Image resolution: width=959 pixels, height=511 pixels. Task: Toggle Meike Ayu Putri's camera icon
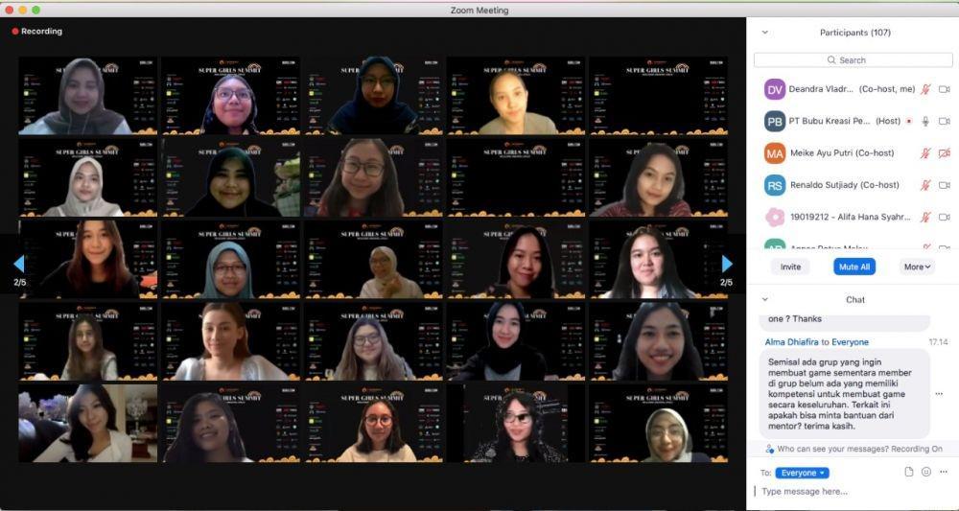pyautogui.click(x=945, y=152)
